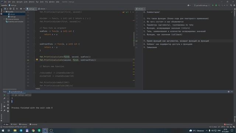Viewport: 236px width, 133px height.
Task: Click the weather Облачно widget in taskbar
Action: pyautogui.click(x=197, y=130)
